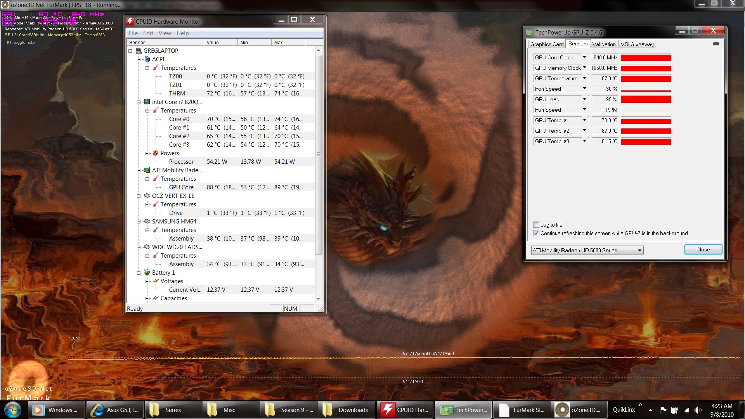This screenshot has height=419, width=745.
Task: Click the Powers flame icon
Action: tap(156, 153)
